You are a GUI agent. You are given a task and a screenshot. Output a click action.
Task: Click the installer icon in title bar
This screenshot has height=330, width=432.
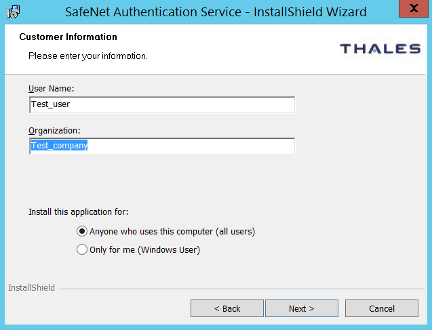coord(13,12)
